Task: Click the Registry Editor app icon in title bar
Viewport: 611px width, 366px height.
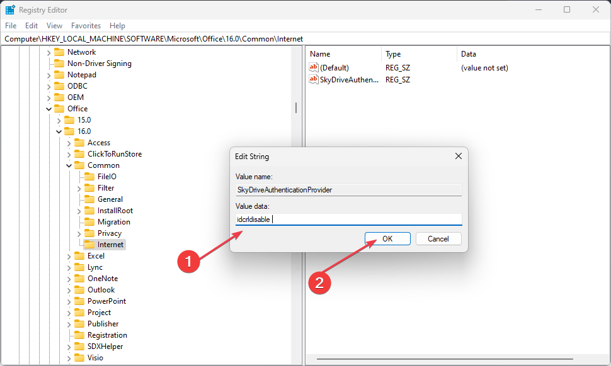Action: (x=9, y=9)
